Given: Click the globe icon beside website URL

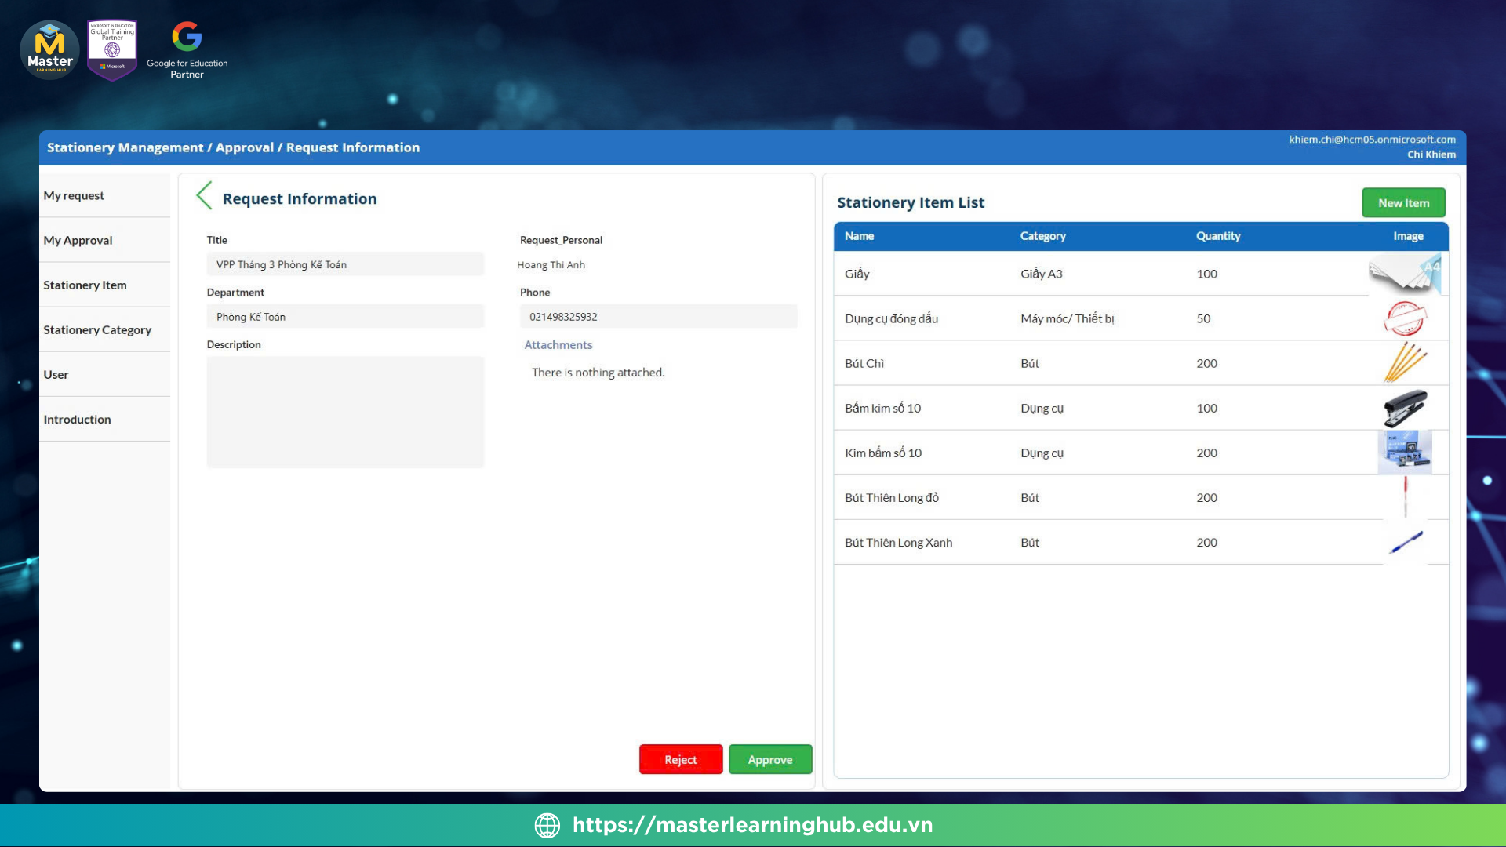Looking at the screenshot, I should tap(547, 825).
